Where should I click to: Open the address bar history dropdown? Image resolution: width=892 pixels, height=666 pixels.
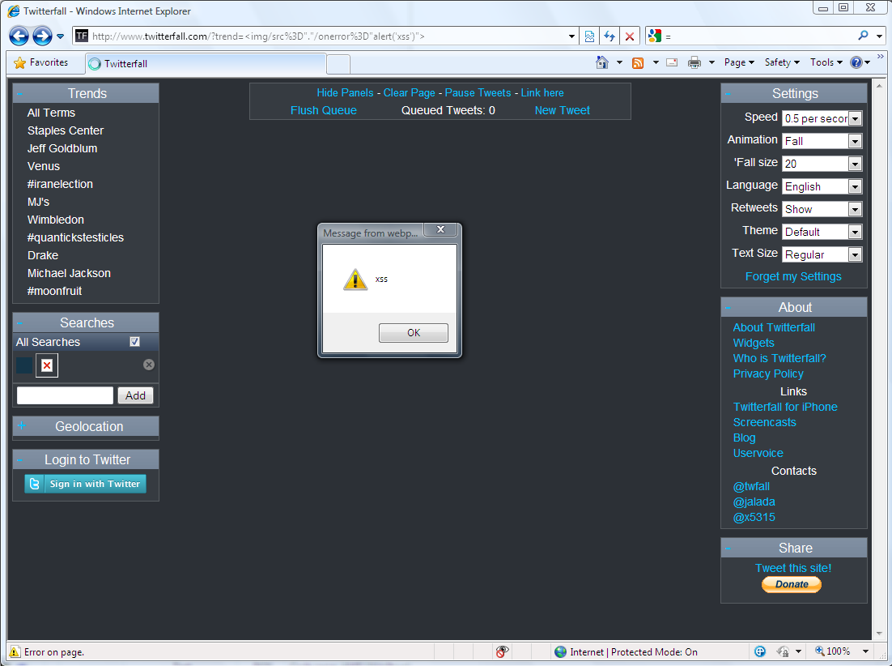click(571, 36)
